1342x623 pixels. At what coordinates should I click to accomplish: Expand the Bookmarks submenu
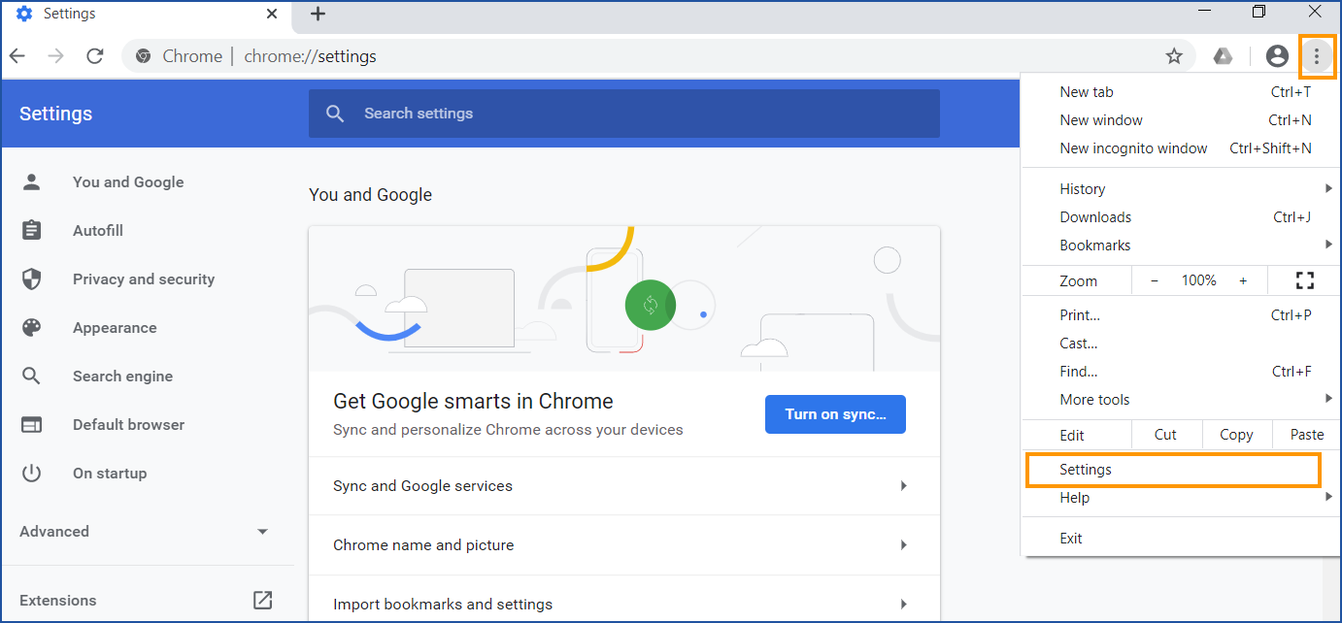[1094, 245]
